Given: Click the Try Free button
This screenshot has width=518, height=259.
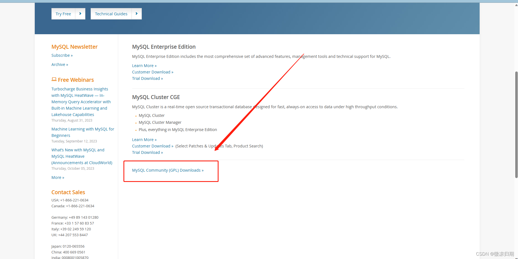Looking at the screenshot, I should click(x=63, y=14).
